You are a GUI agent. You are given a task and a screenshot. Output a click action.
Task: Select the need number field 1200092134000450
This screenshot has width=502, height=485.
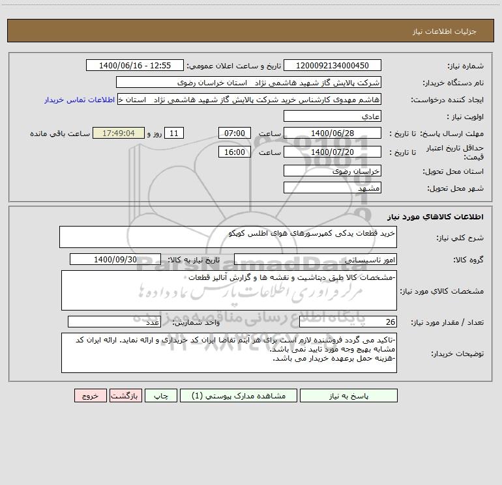(332, 66)
